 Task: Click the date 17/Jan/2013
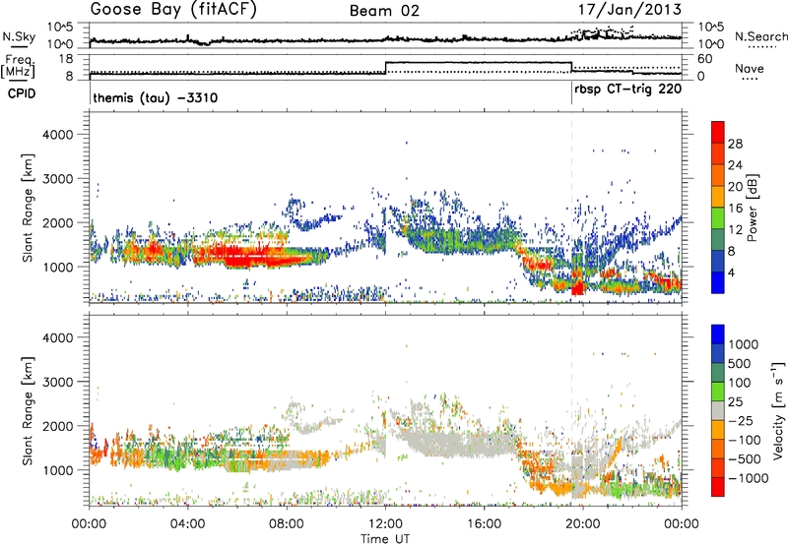click(x=630, y=9)
